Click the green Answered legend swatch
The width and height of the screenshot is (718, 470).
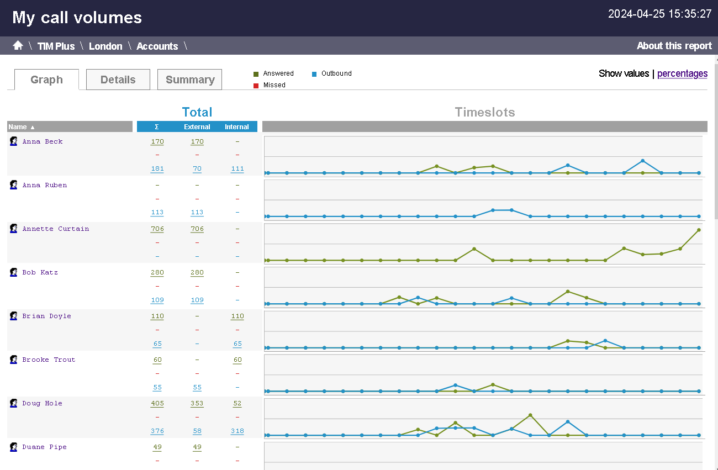pos(256,74)
